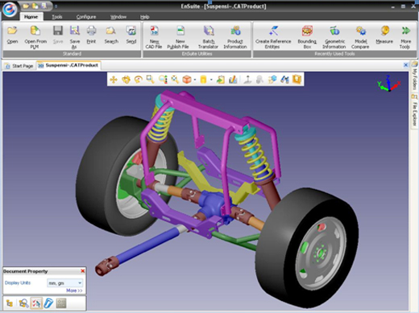Image resolution: width=419 pixels, height=313 pixels.
Task: Activate the Bounding Box tool
Action: click(307, 31)
